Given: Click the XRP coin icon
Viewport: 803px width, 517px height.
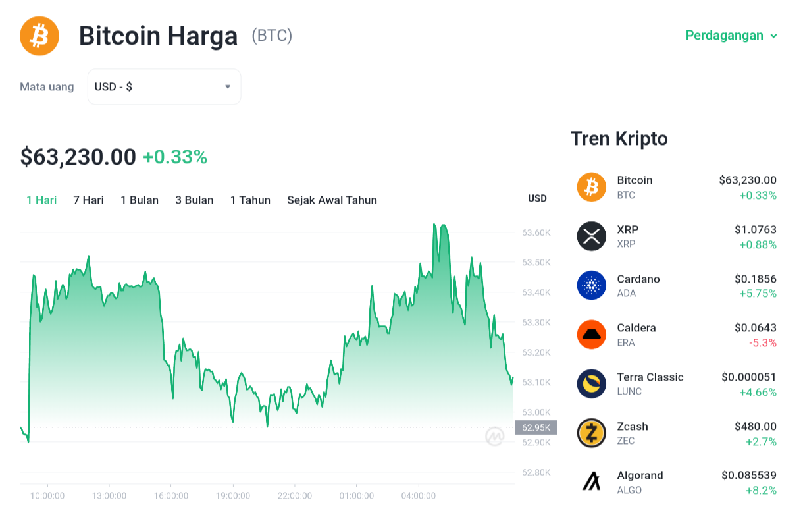Looking at the screenshot, I should [591, 236].
